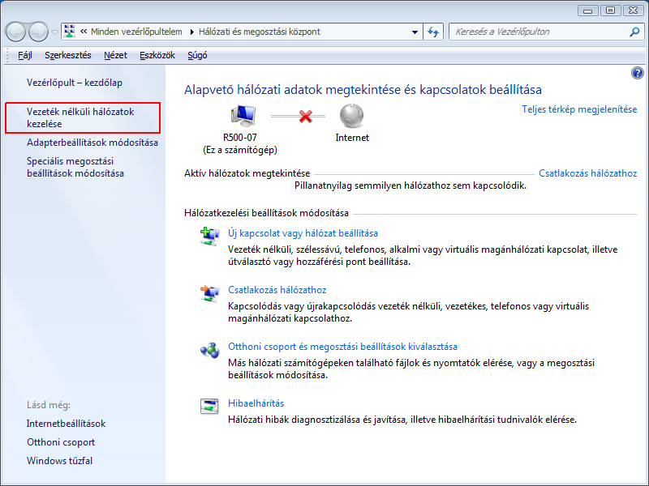Click Adapterbeállítások módosítása in the sidebar
This screenshot has width=649, height=486.
[x=92, y=143]
